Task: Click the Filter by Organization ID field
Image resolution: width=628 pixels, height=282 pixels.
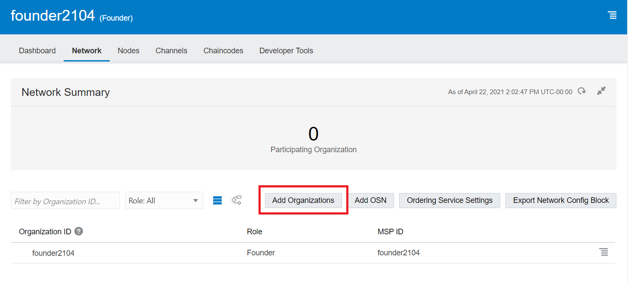Action: coord(65,200)
